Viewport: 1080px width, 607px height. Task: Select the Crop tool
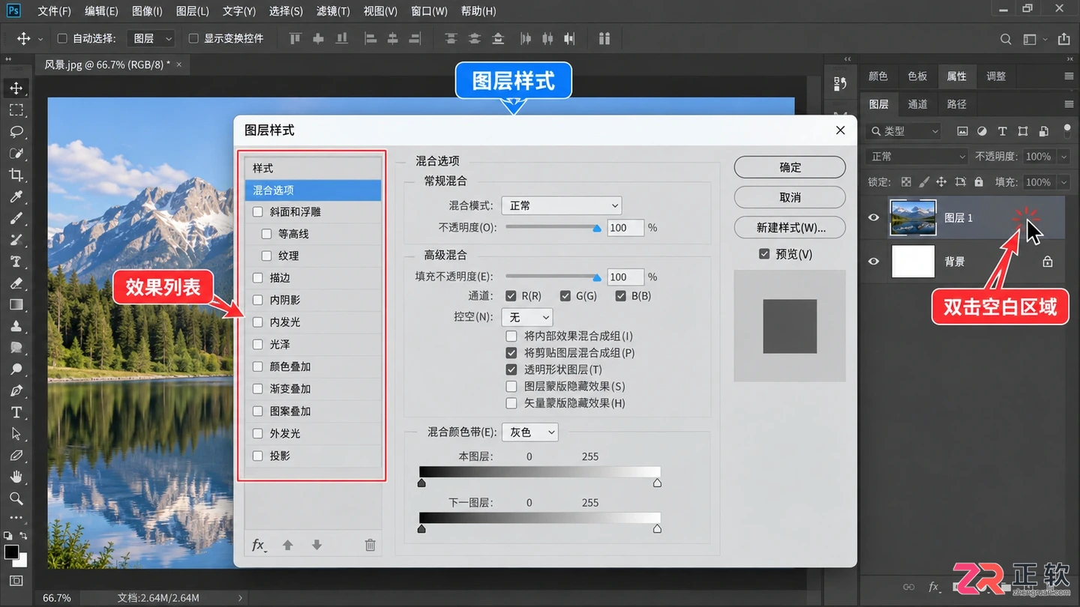[16, 175]
